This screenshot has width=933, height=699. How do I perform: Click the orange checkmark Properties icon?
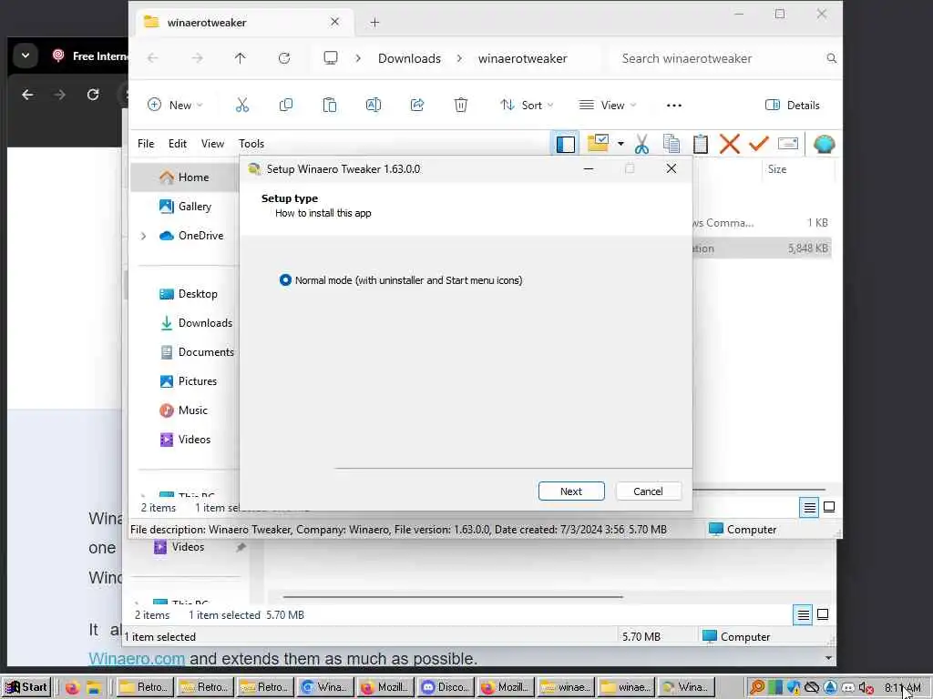pyautogui.click(x=759, y=144)
